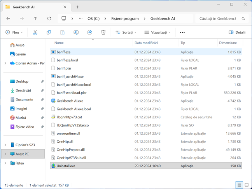Click the Delete trash icon
This screenshot has width=252, height=189.
pyautogui.click(x=103, y=33)
